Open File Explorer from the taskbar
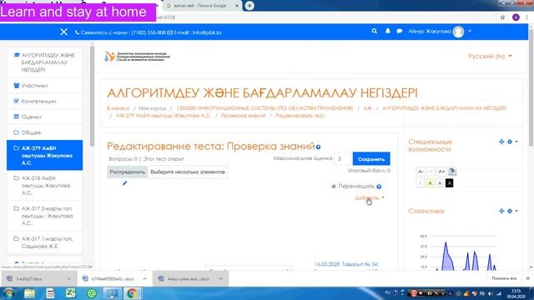This screenshot has width=534, height=300. point(30,293)
